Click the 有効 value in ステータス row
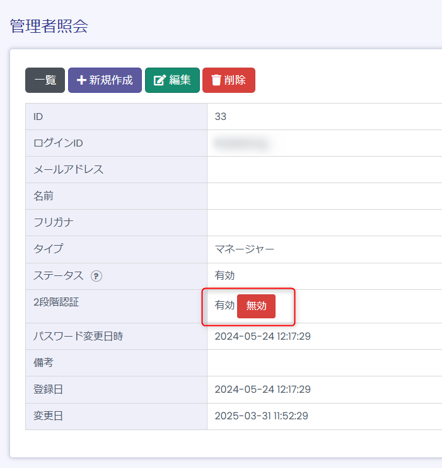The image size is (442, 468). click(x=225, y=275)
